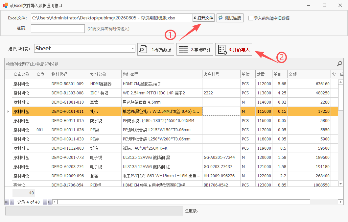Click quantity cell 119000

click(x=264, y=148)
